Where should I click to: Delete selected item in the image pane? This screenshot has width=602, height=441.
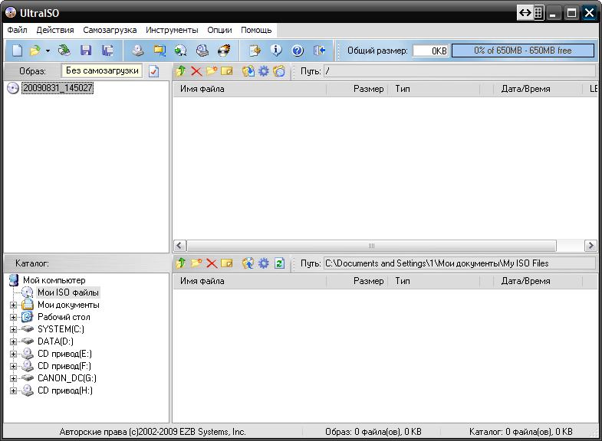click(x=196, y=71)
